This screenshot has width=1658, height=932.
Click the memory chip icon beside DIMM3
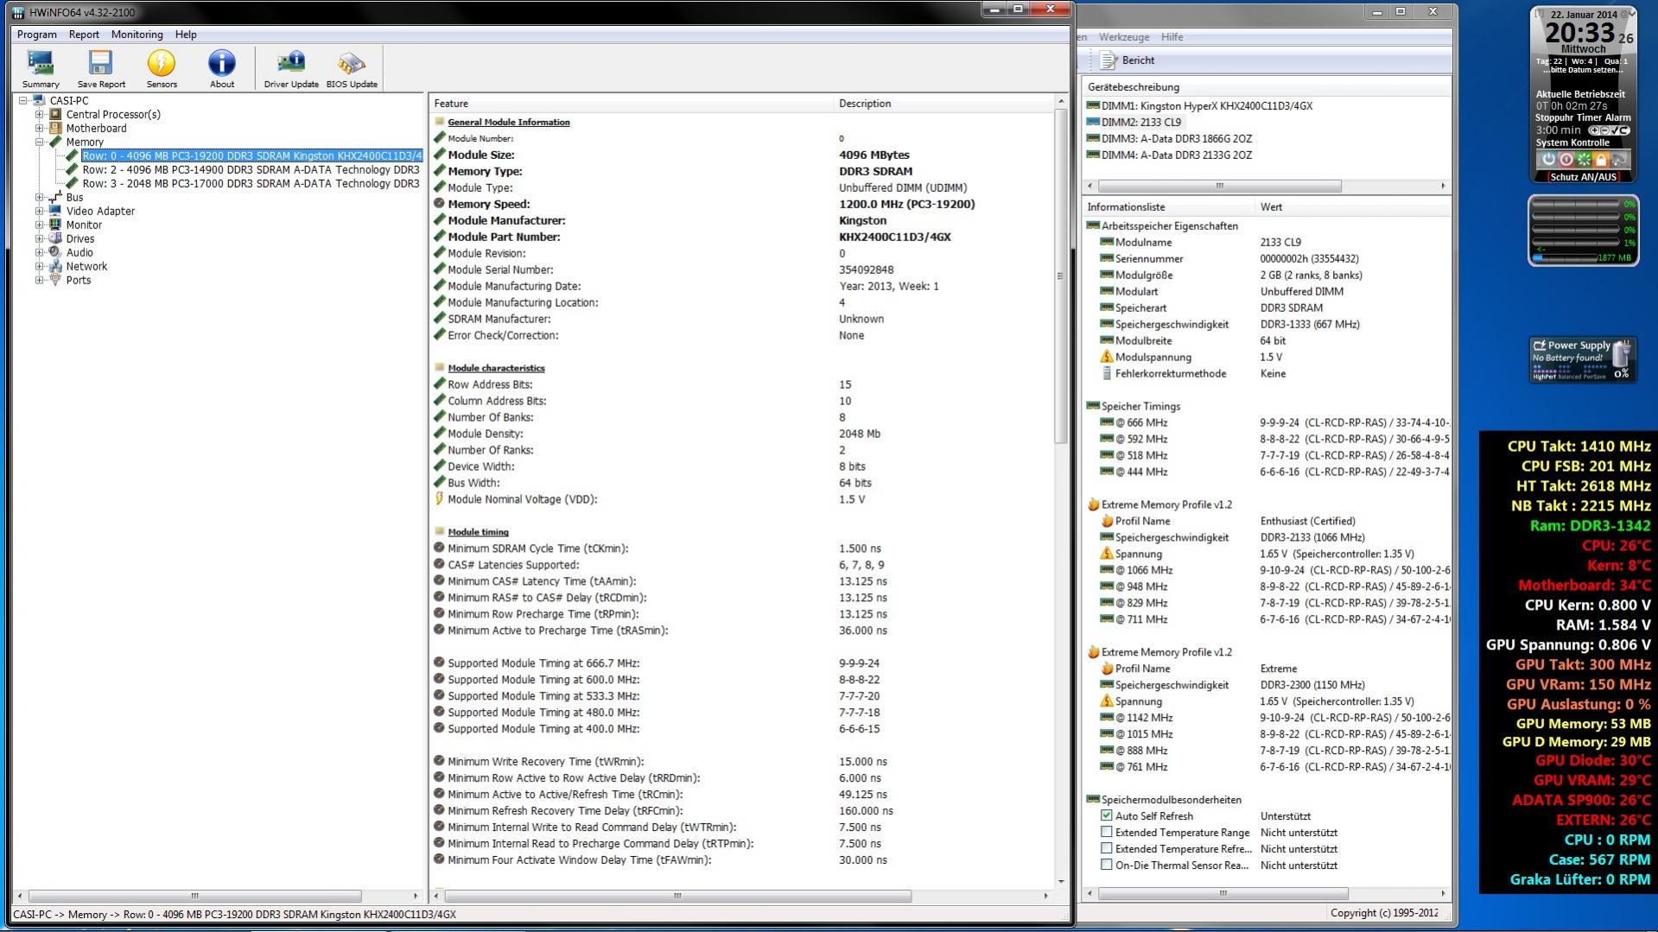click(1093, 138)
